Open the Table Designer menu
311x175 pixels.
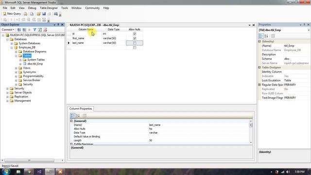tap(49, 8)
